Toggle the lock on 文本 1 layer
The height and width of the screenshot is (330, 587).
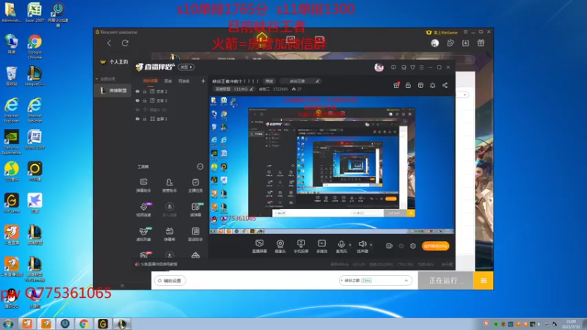(x=145, y=100)
